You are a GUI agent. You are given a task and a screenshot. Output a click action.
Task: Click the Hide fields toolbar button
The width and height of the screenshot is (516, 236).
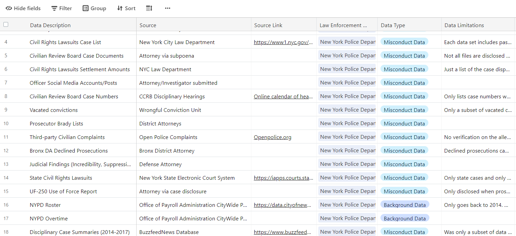point(23,8)
